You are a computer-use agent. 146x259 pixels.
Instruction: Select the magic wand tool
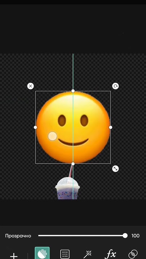tap(87, 254)
